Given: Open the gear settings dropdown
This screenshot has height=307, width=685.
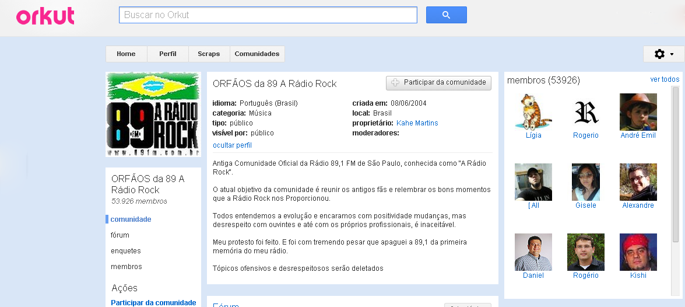Looking at the screenshot, I should click(663, 54).
